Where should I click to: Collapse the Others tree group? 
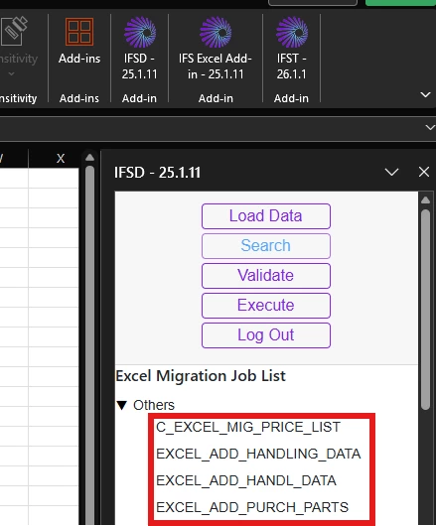(122, 405)
